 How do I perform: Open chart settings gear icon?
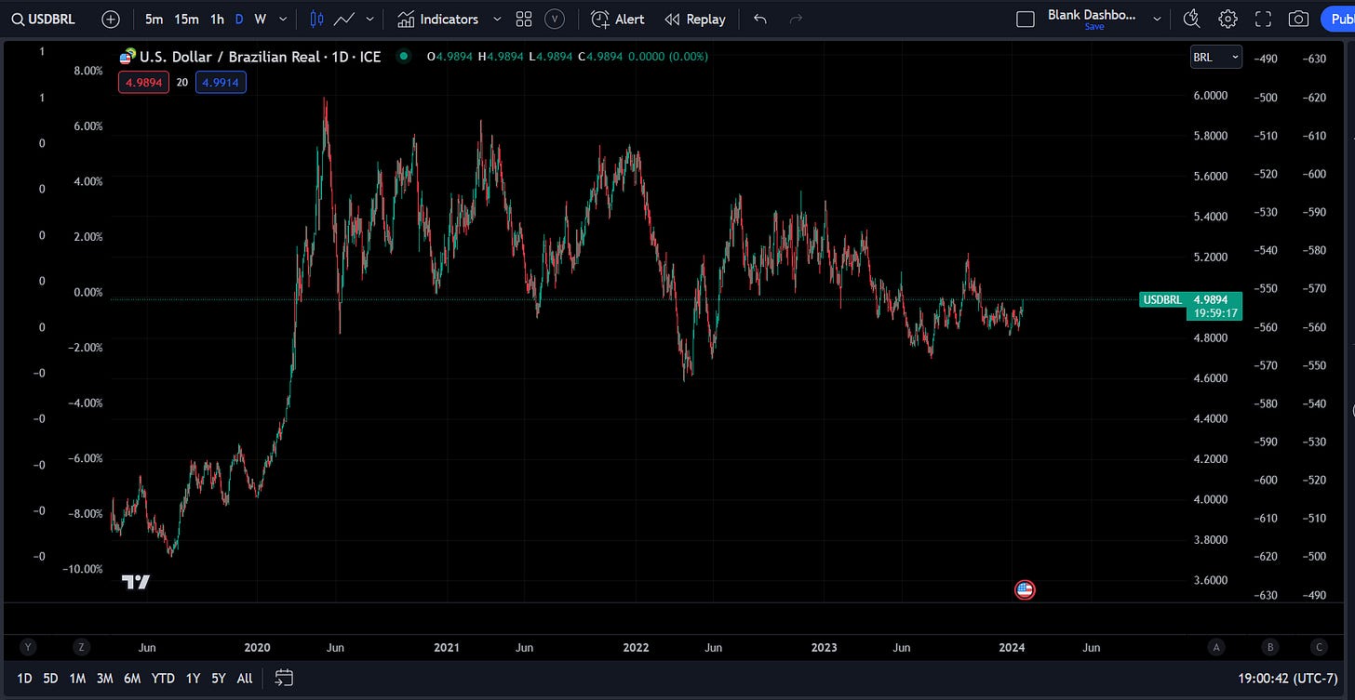[1228, 19]
